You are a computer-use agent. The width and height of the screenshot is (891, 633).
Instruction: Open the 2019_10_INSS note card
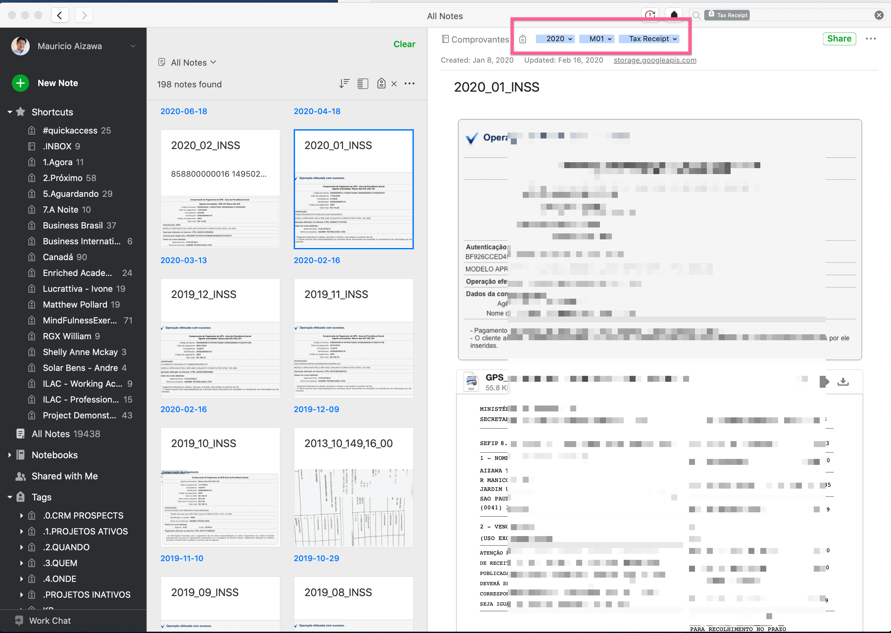tap(220, 487)
